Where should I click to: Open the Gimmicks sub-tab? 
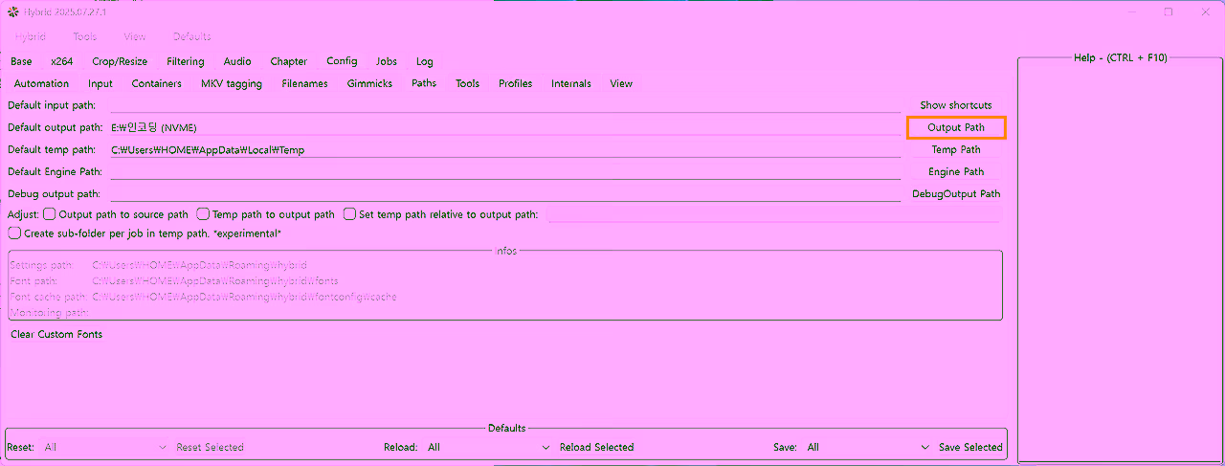(369, 83)
